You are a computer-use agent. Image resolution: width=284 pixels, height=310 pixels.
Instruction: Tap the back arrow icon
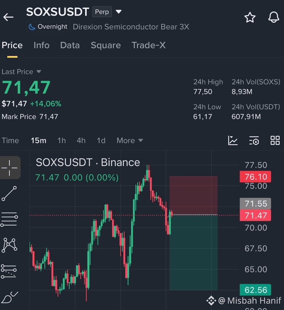point(8,17)
